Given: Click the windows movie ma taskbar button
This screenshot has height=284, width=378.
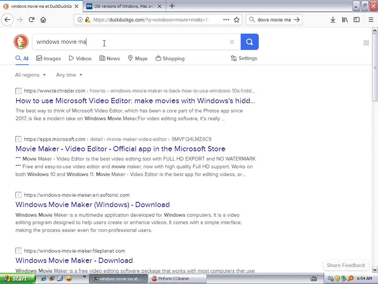Looking at the screenshot, I should 118,278.
